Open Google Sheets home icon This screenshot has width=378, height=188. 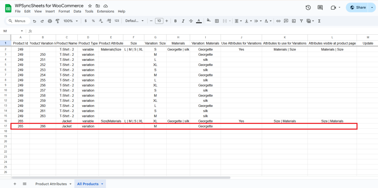pos(8,8)
